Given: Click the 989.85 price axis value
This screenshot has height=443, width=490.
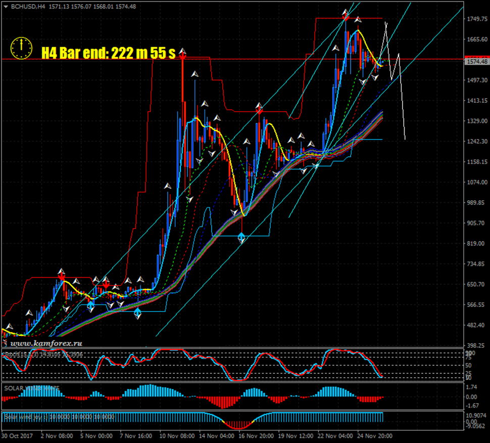Looking at the screenshot, I should tap(476, 203).
